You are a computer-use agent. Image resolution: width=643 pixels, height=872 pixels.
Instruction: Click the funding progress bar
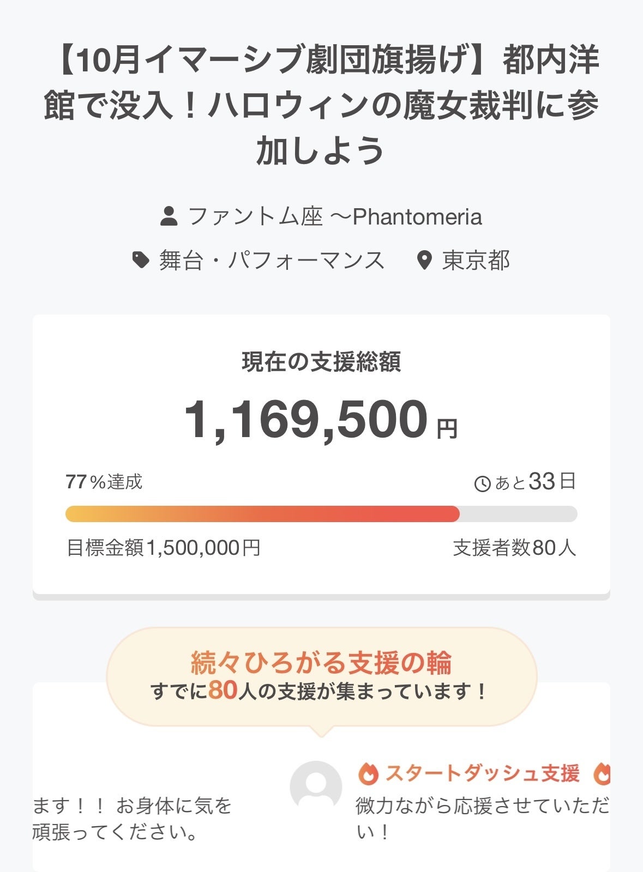(321, 514)
